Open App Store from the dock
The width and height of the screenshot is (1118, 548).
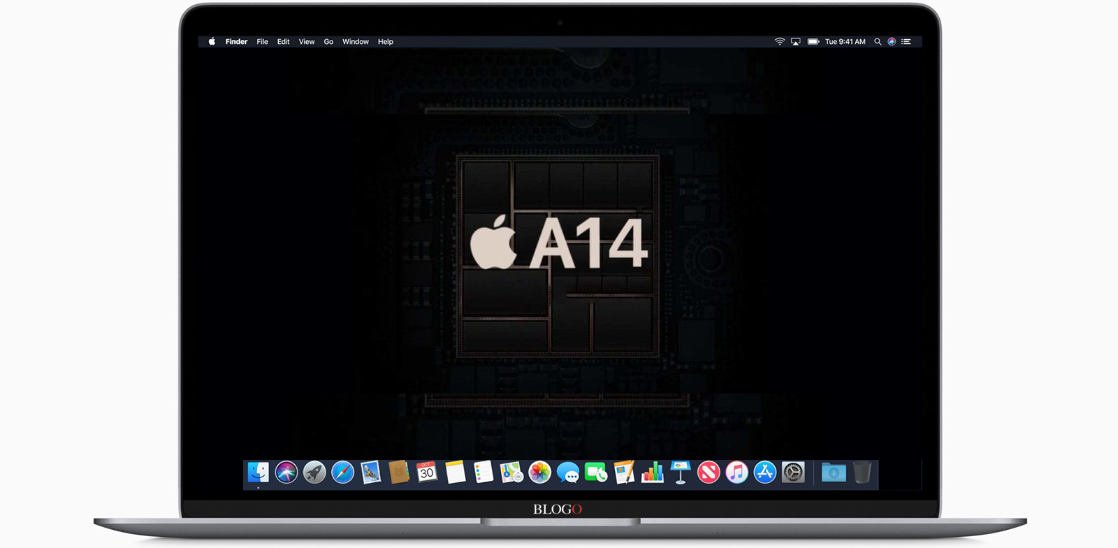(x=765, y=473)
